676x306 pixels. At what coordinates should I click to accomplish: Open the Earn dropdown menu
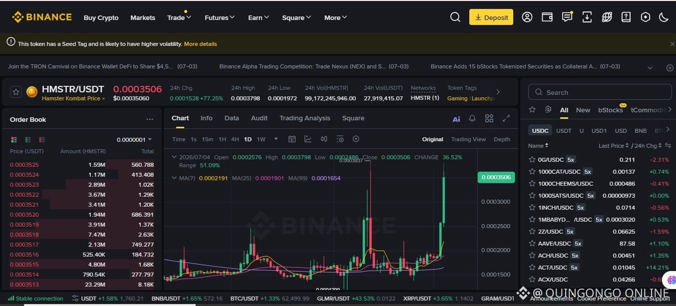click(259, 17)
